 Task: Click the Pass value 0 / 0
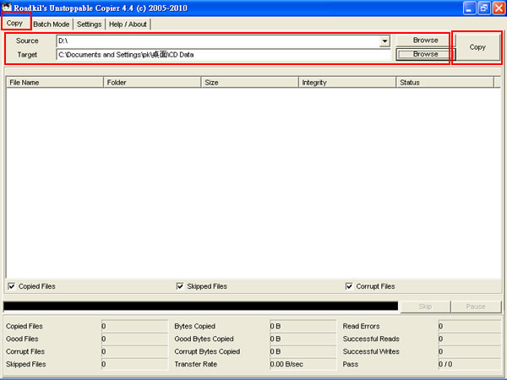click(470, 364)
